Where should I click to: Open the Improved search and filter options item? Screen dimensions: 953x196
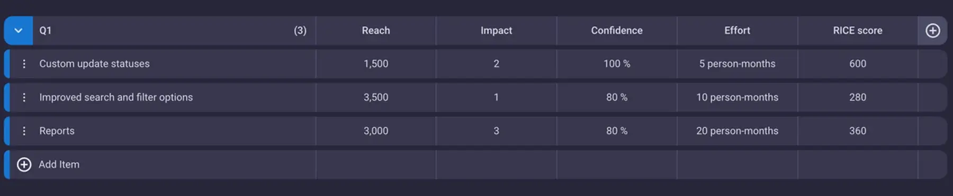pyautogui.click(x=116, y=97)
